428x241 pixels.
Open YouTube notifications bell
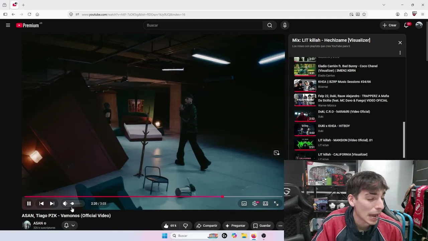click(x=407, y=25)
